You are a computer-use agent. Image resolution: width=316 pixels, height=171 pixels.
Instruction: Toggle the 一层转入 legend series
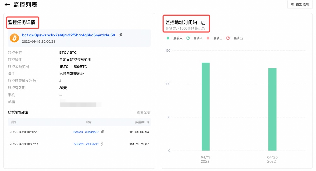coord(174,38)
